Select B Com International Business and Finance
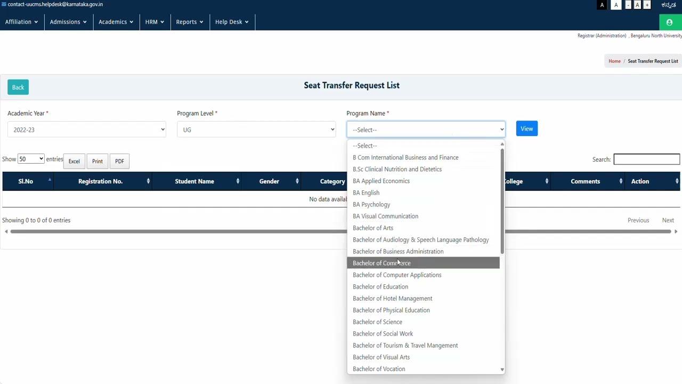Screen dimensions: 682x384 coord(424,157)
